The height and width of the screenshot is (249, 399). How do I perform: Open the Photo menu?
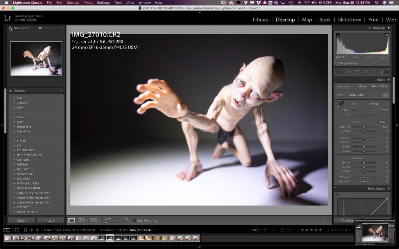(x=88, y=3)
